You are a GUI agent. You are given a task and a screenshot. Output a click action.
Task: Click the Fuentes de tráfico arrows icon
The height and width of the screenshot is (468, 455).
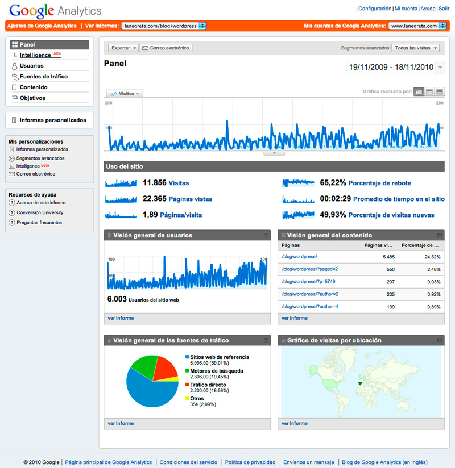[x=15, y=77]
